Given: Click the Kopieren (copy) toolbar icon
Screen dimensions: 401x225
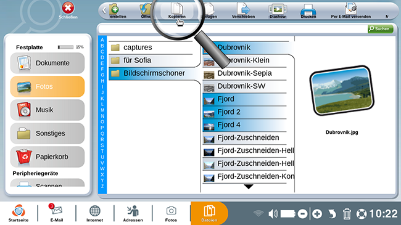Looking at the screenshot, I should (176, 10).
